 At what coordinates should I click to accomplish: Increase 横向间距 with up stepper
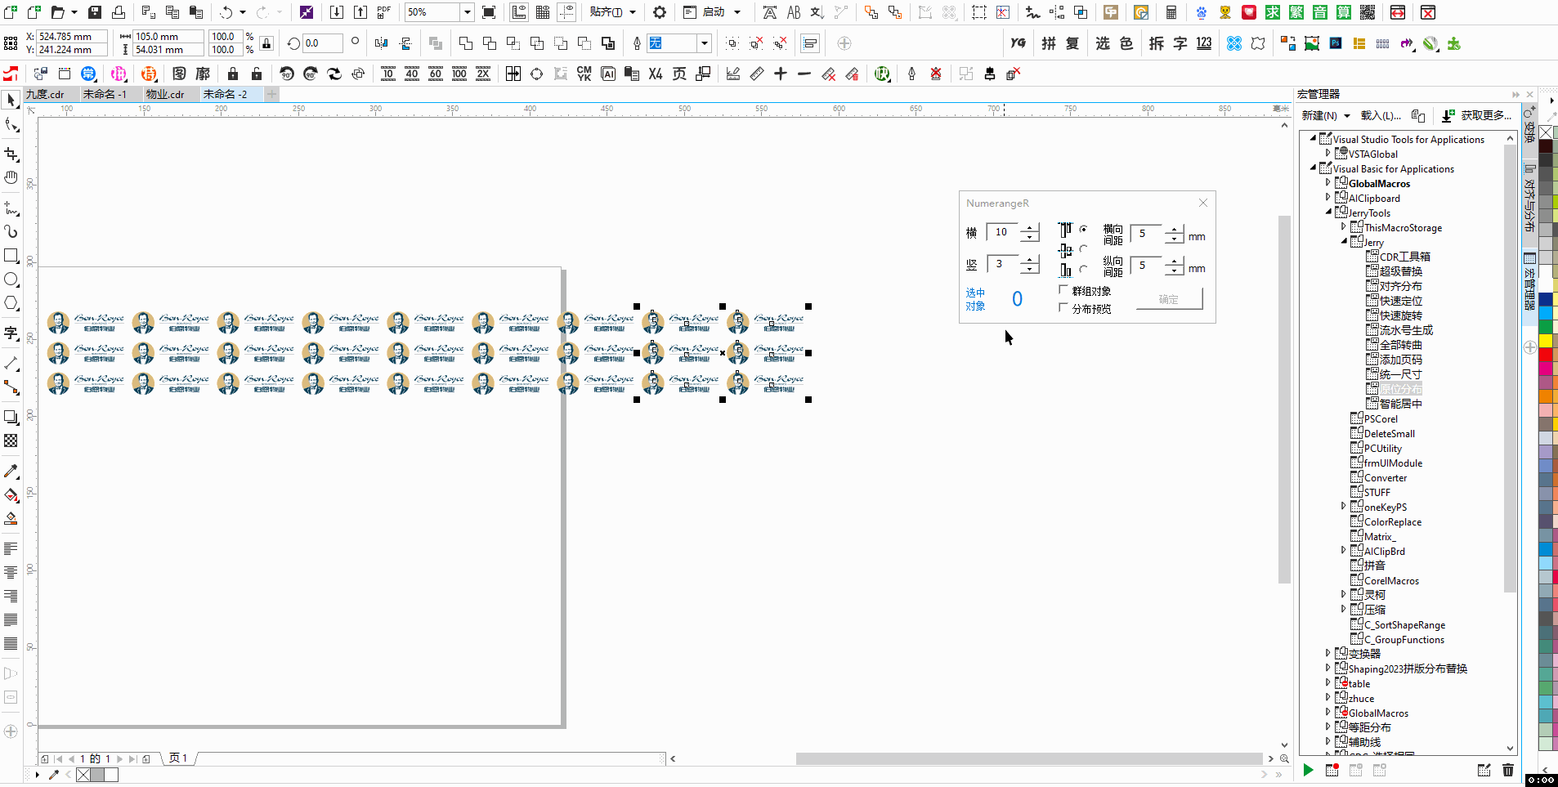(1174, 229)
